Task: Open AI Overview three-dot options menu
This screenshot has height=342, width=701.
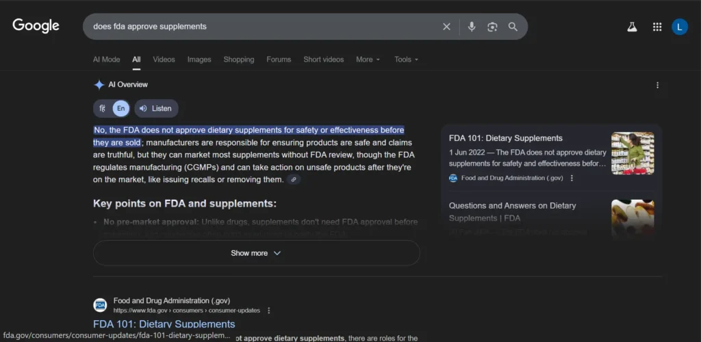Action: tap(657, 85)
